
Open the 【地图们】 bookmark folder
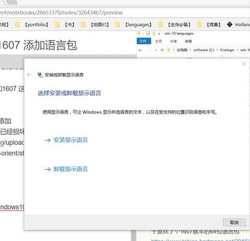pyautogui.click(x=95, y=24)
